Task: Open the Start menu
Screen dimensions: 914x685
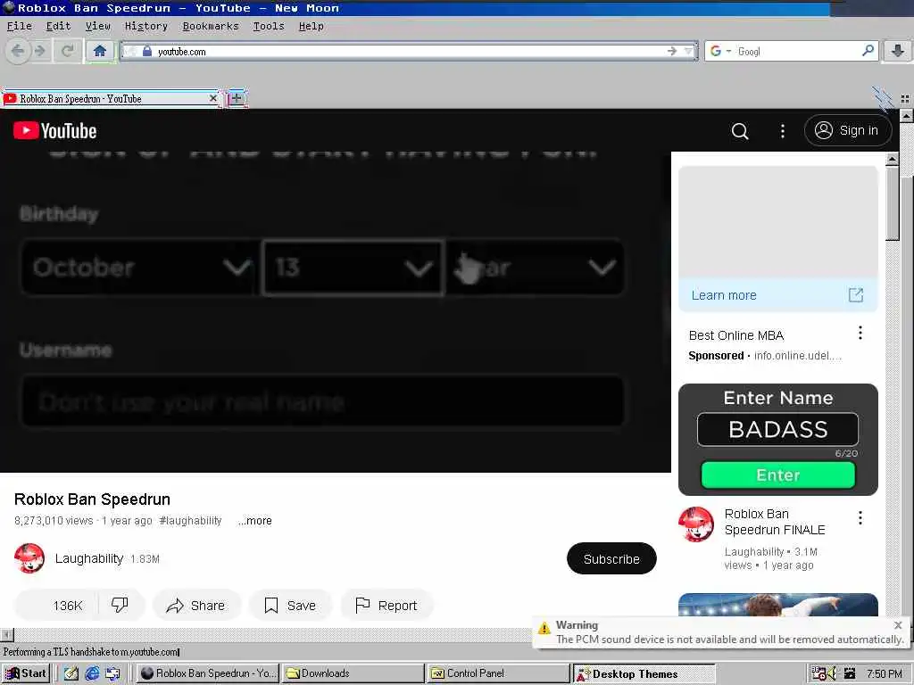Action: 26,673
